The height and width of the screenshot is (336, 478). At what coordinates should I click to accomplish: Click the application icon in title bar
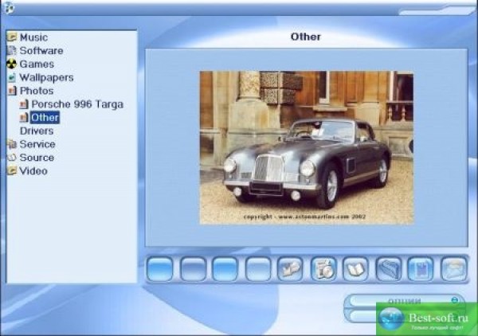pos(8,8)
